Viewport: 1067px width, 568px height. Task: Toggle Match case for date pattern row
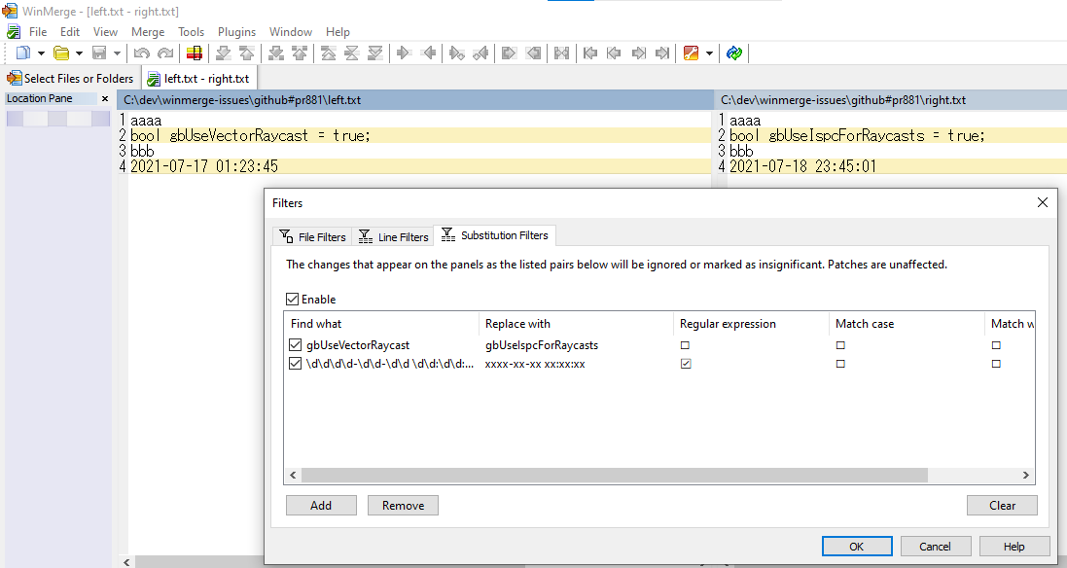coord(840,364)
